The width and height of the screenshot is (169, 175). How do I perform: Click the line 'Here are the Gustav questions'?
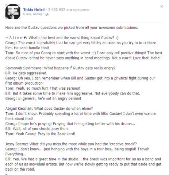click(72, 28)
